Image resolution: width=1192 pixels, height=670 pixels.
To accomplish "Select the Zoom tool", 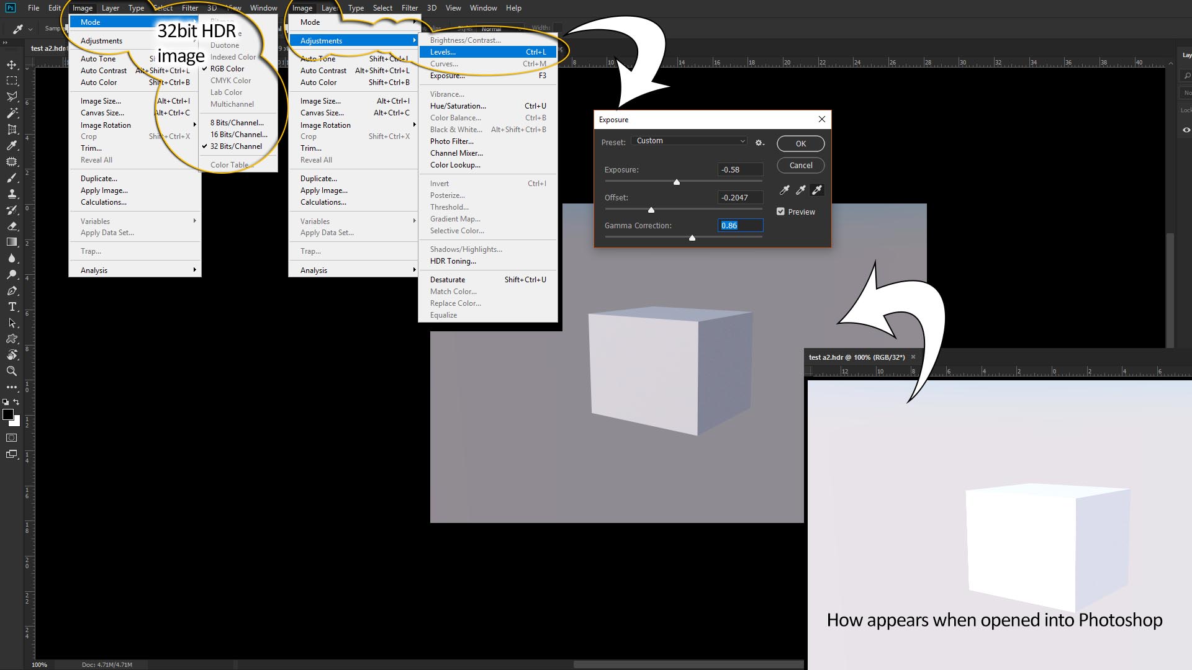I will 12,371.
